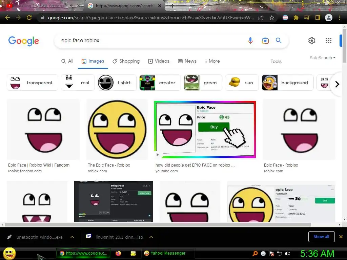Open the Start menu smiley icon
This screenshot has width=347, height=260.
pyautogui.click(x=9, y=253)
